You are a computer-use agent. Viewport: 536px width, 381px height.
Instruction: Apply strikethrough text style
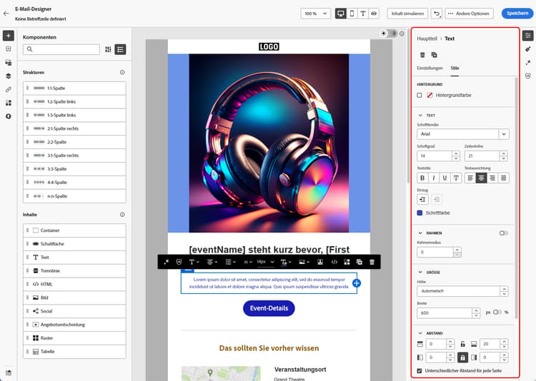point(456,178)
